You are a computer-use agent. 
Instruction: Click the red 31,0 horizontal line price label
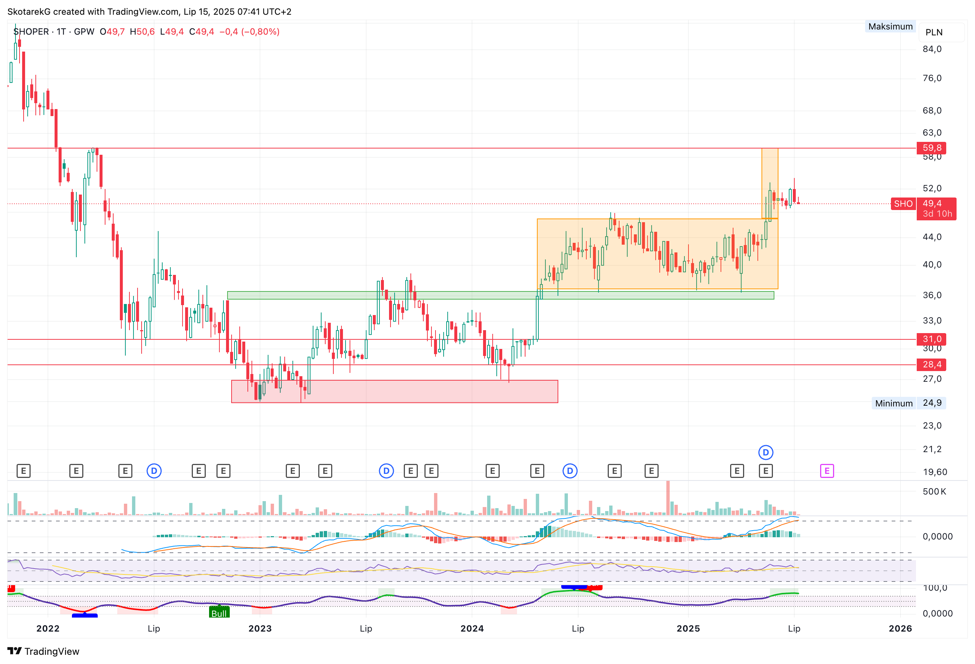point(931,339)
